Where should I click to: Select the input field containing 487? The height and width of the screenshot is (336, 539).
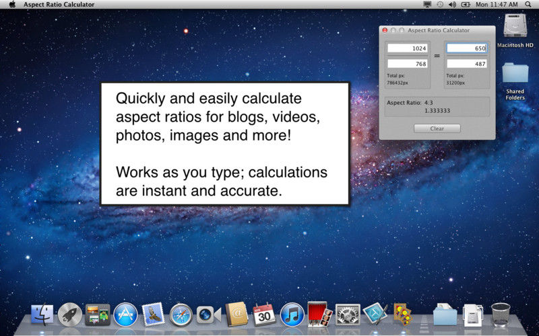click(x=466, y=64)
